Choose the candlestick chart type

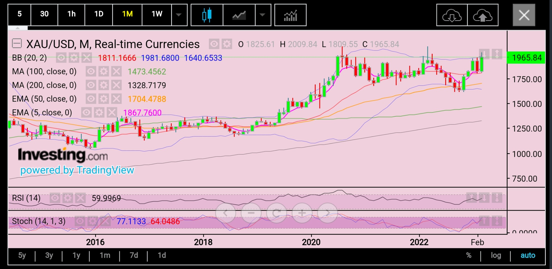click(207, 15)
